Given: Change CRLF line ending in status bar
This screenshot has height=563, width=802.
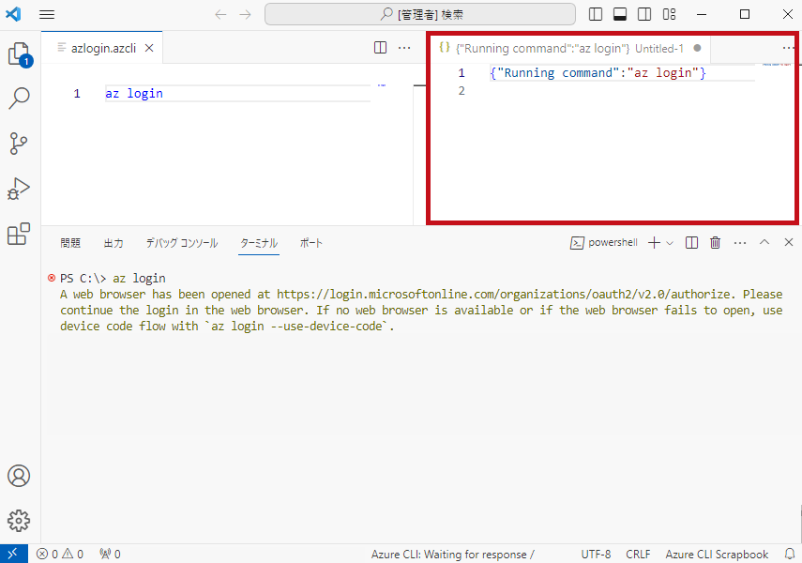Looking at the screenshot, I should (638, 555).
